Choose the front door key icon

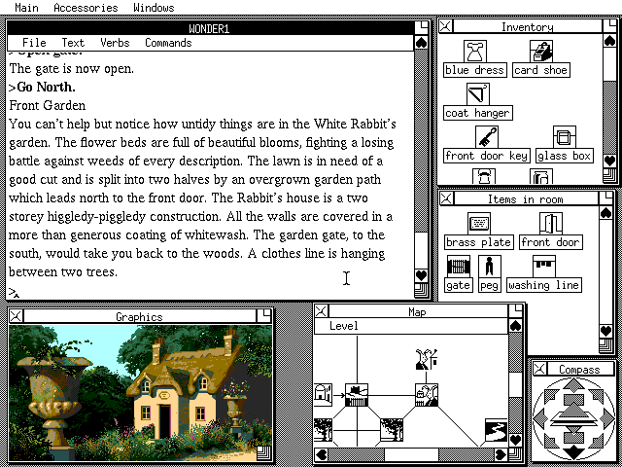click(486, 137)
